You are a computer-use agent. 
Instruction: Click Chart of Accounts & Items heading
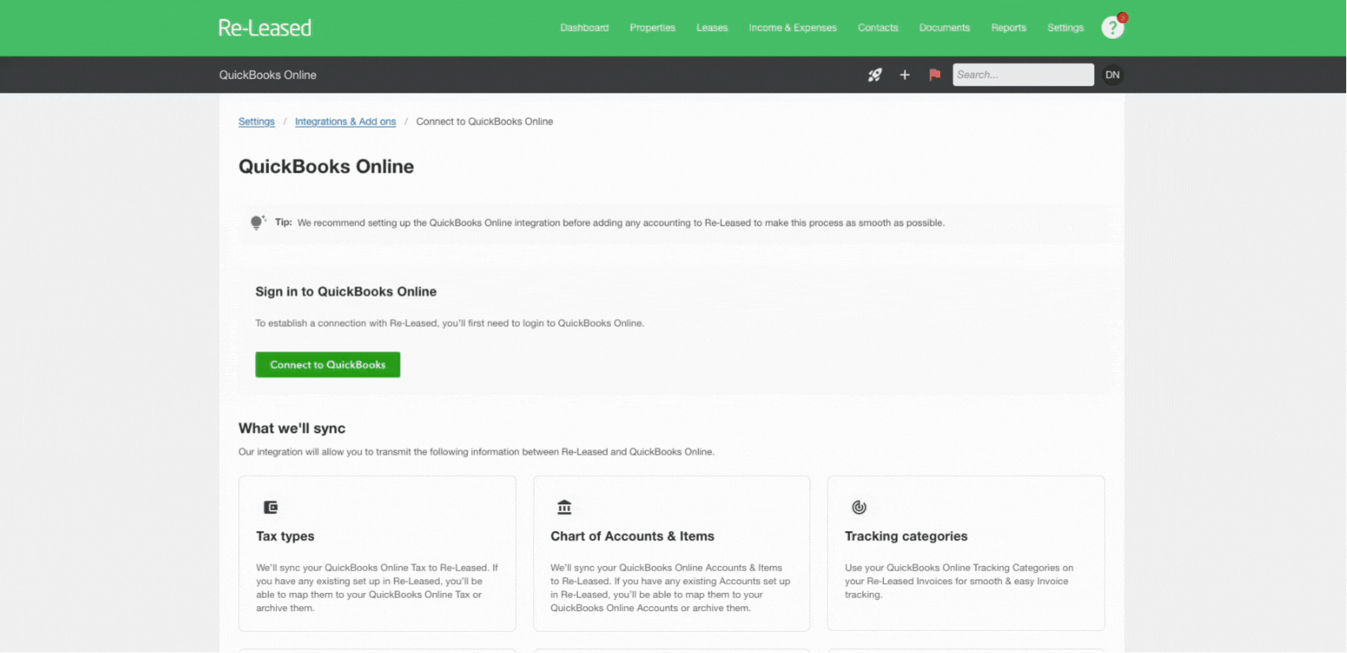coord(632,537)
